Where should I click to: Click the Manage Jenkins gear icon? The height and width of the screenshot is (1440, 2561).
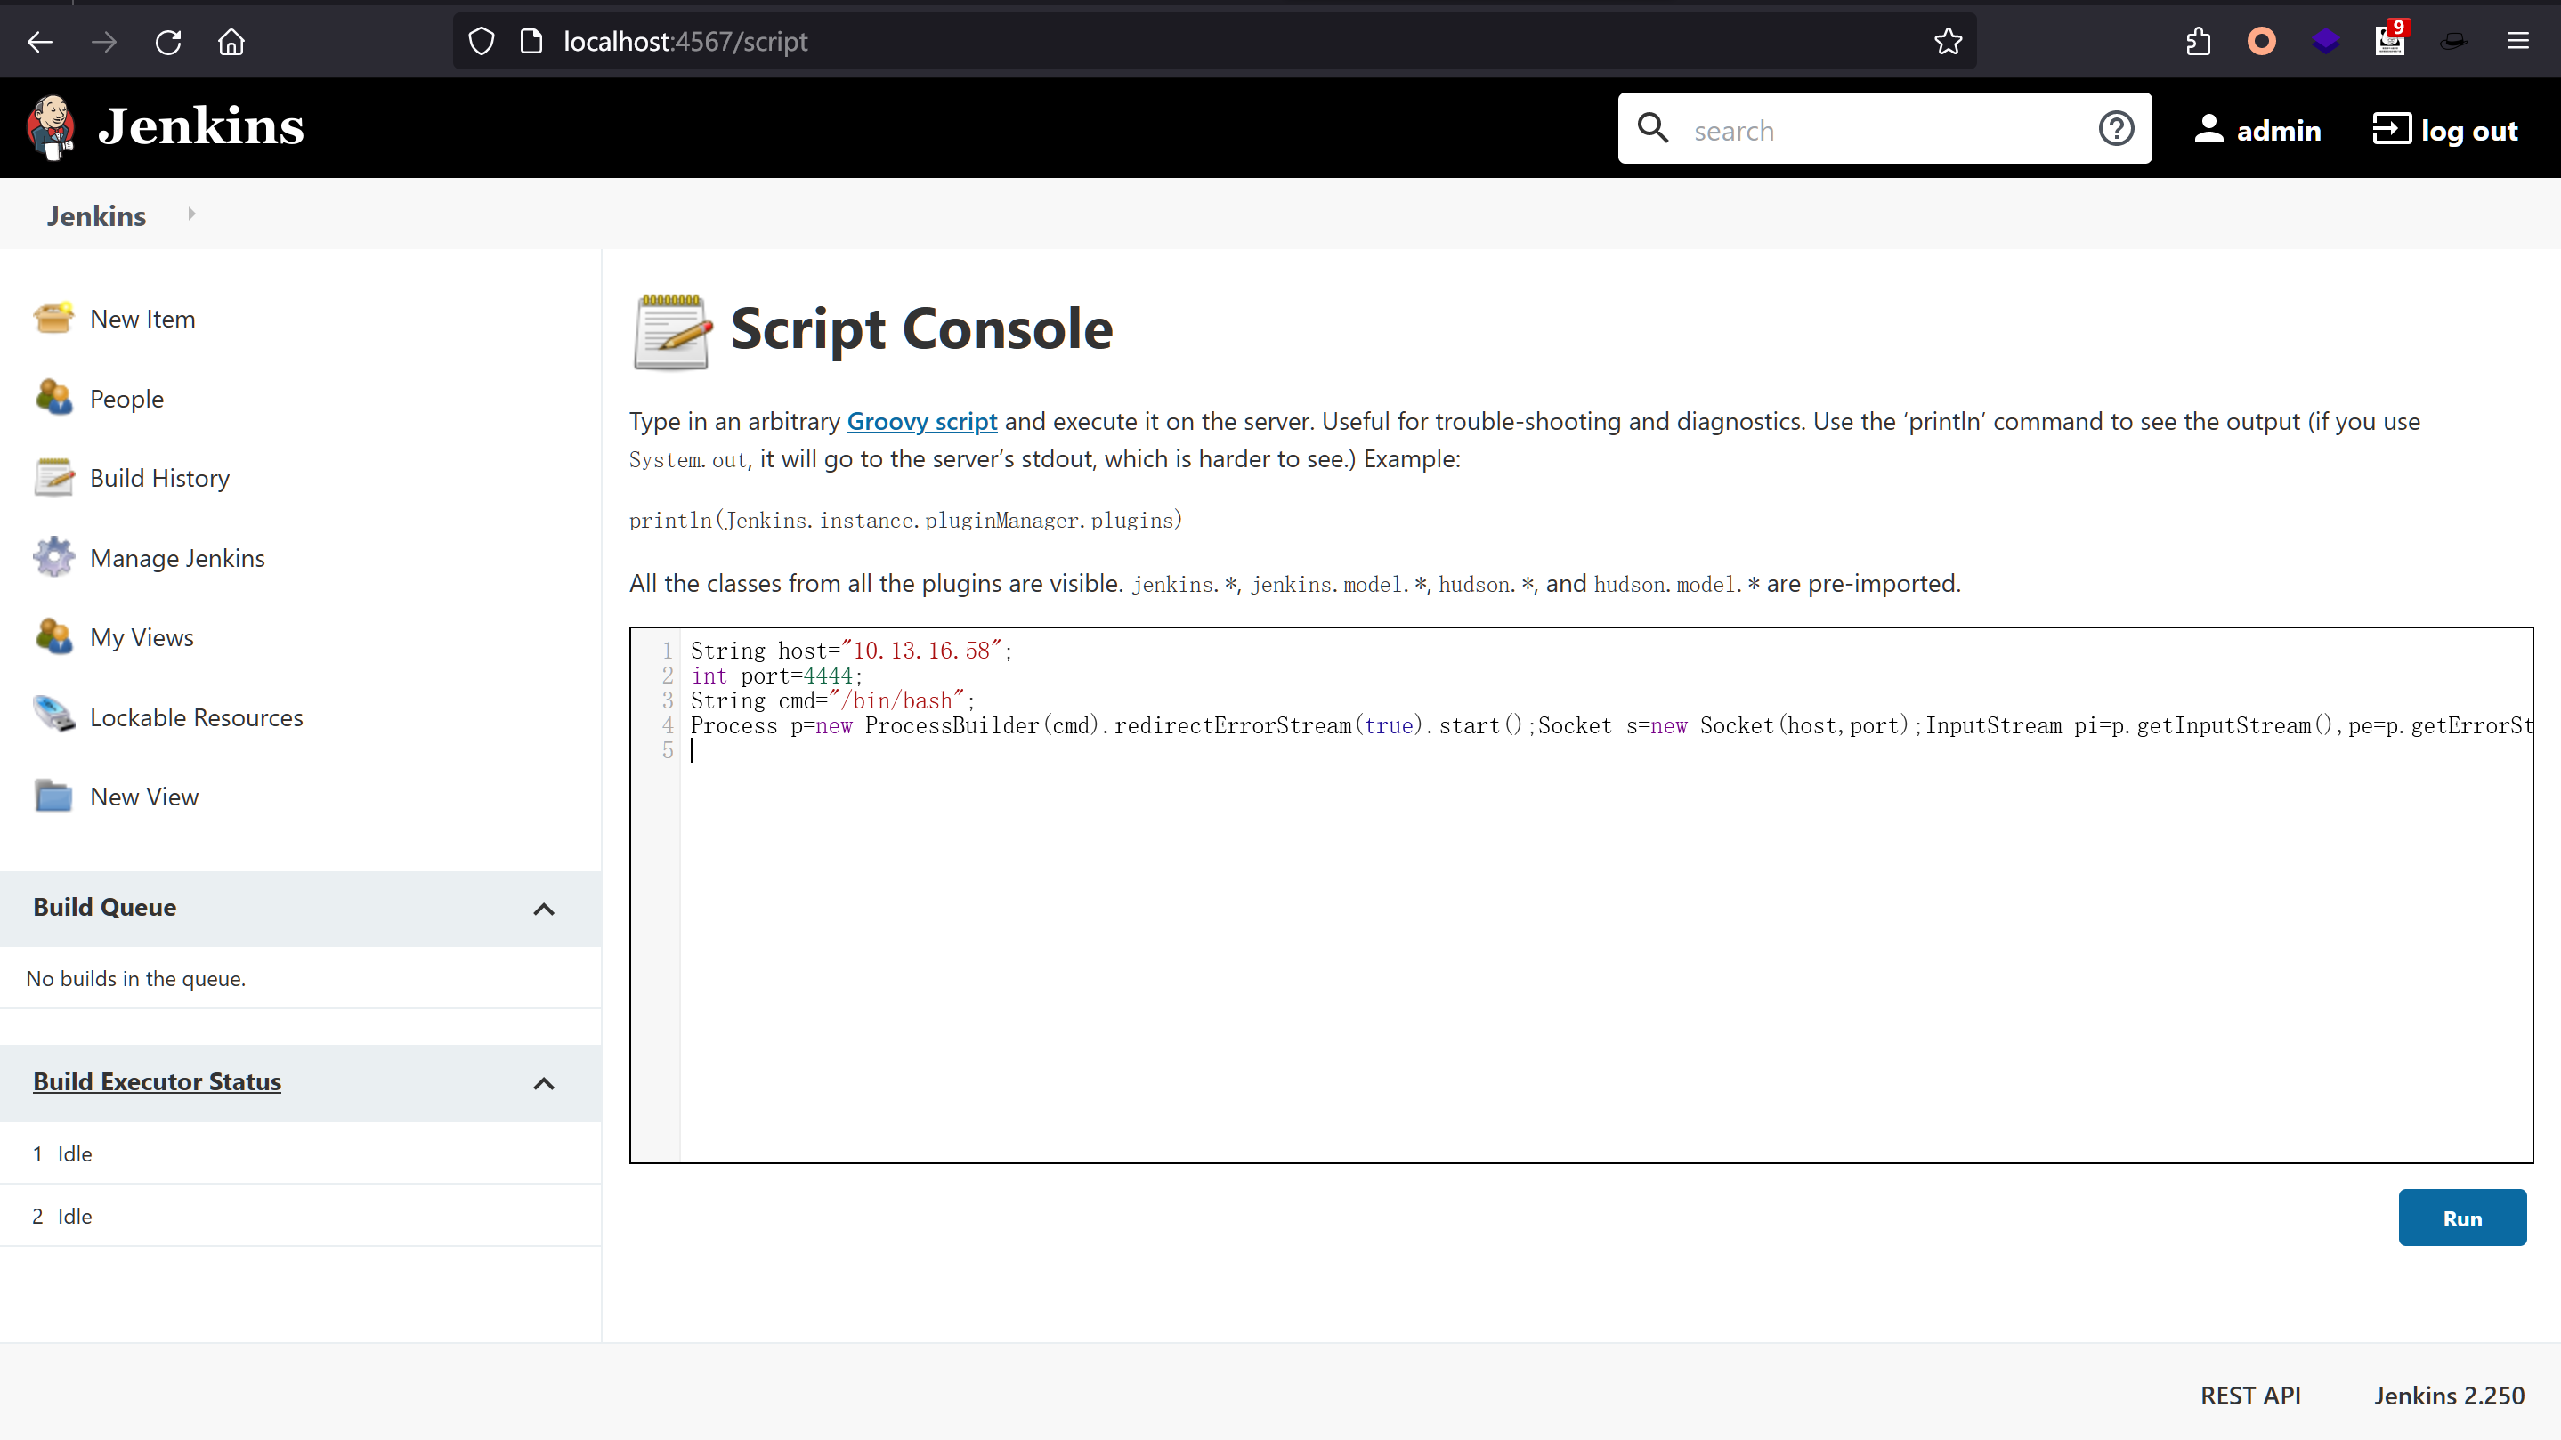(x=53, y=557)
